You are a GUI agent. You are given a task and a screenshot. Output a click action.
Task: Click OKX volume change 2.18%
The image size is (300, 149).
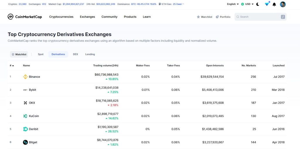coord(113,105)
